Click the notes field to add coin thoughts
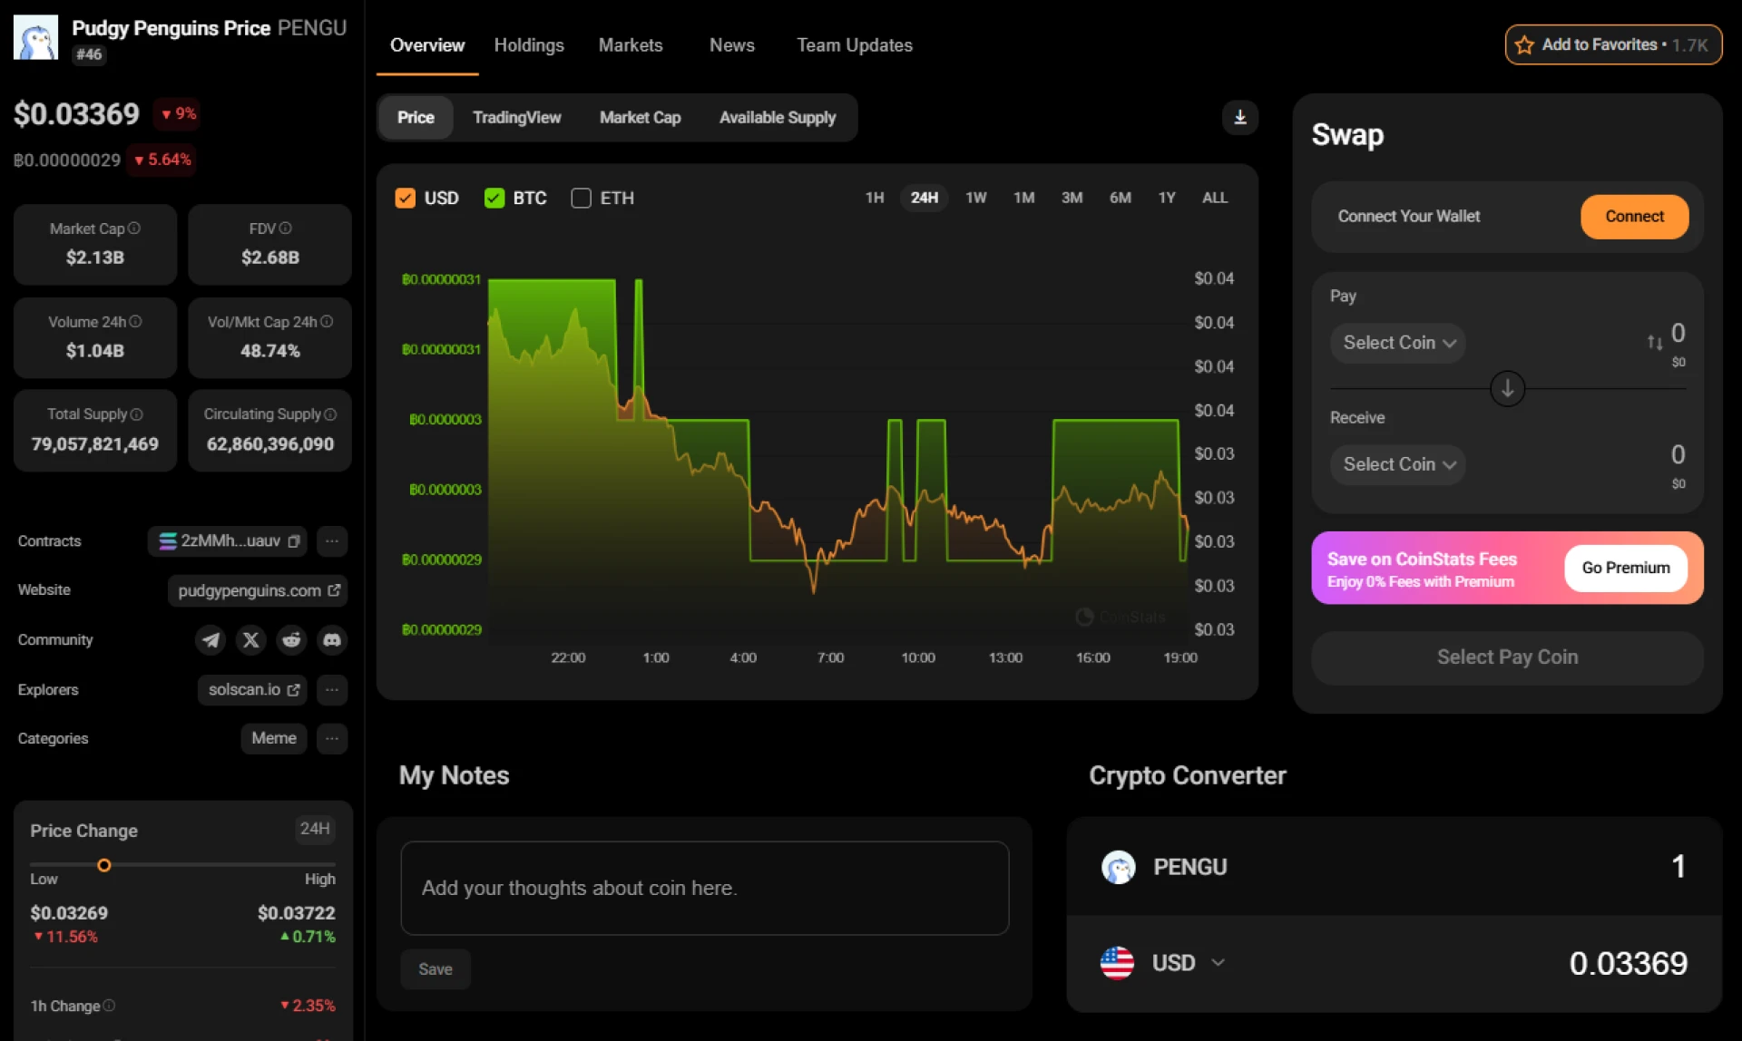Viewport: 1742px width, 1041px height. 704,888
